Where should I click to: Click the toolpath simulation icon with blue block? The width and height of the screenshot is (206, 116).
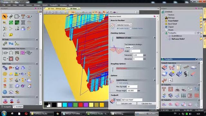click(164, 74)
